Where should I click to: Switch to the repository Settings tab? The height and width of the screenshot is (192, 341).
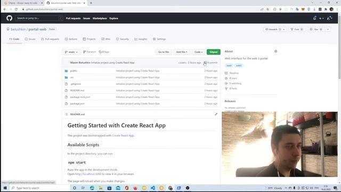click(x=159, y=39)
